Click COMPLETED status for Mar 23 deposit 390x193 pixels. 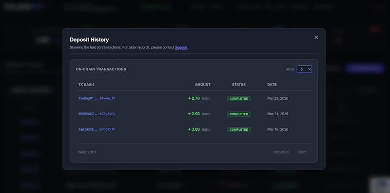(239, 99)
